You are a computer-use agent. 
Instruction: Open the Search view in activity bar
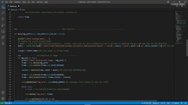3,13
